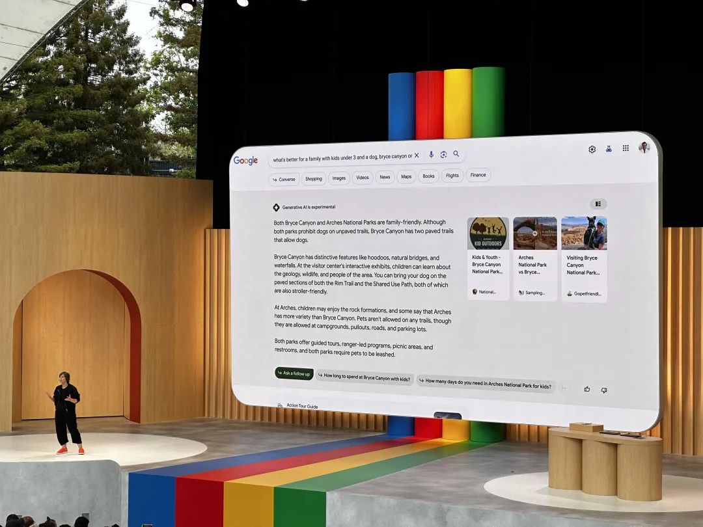Clear the search query with the X icon

pos(417,155)
